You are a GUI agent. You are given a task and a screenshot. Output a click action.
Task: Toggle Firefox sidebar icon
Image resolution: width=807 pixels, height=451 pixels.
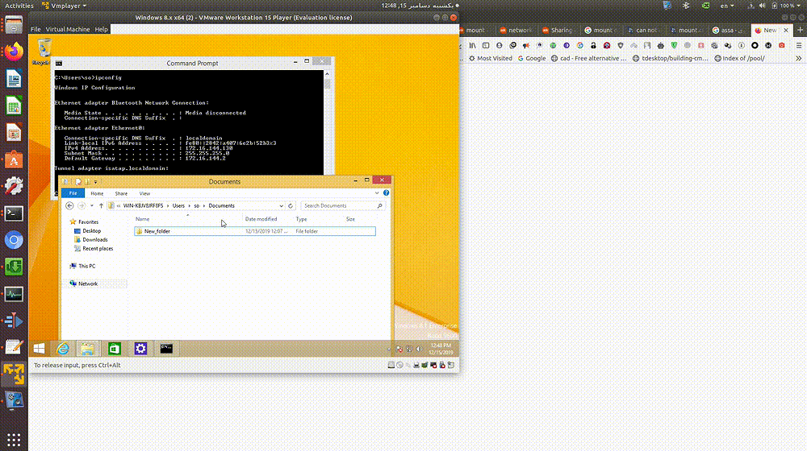(x=486, y=45)
